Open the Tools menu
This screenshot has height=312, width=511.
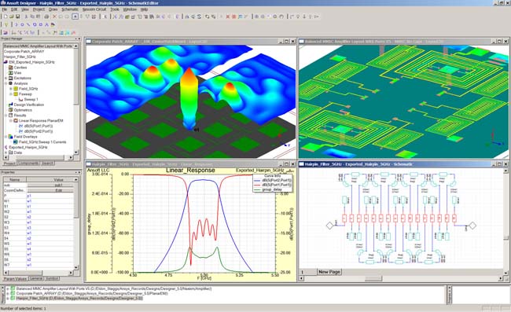pos(115,9)
